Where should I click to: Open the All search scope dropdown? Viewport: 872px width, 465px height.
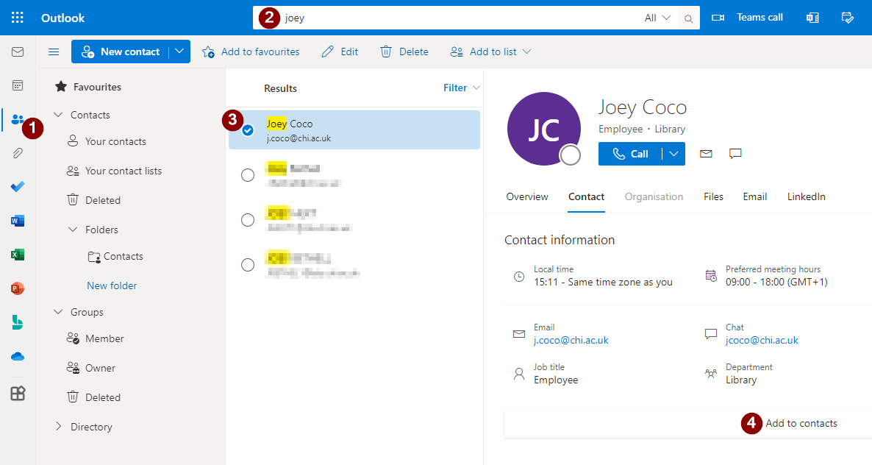[657, 18]
